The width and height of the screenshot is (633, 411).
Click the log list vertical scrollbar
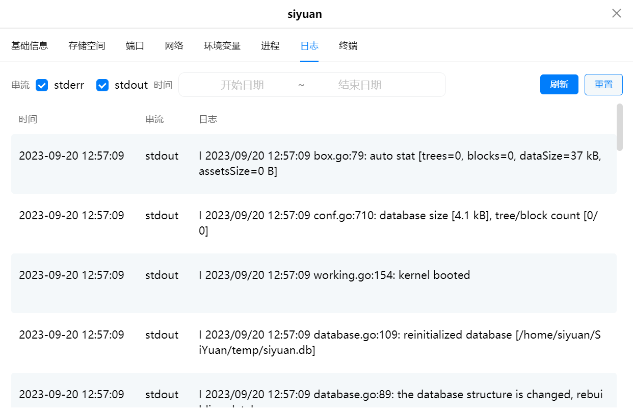619,127
